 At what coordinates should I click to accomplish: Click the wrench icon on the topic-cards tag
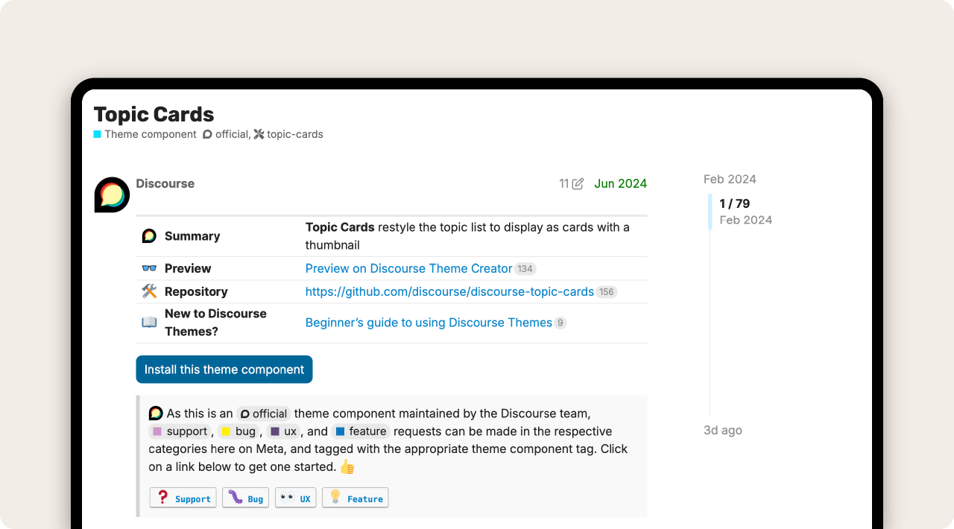[259, 134]
